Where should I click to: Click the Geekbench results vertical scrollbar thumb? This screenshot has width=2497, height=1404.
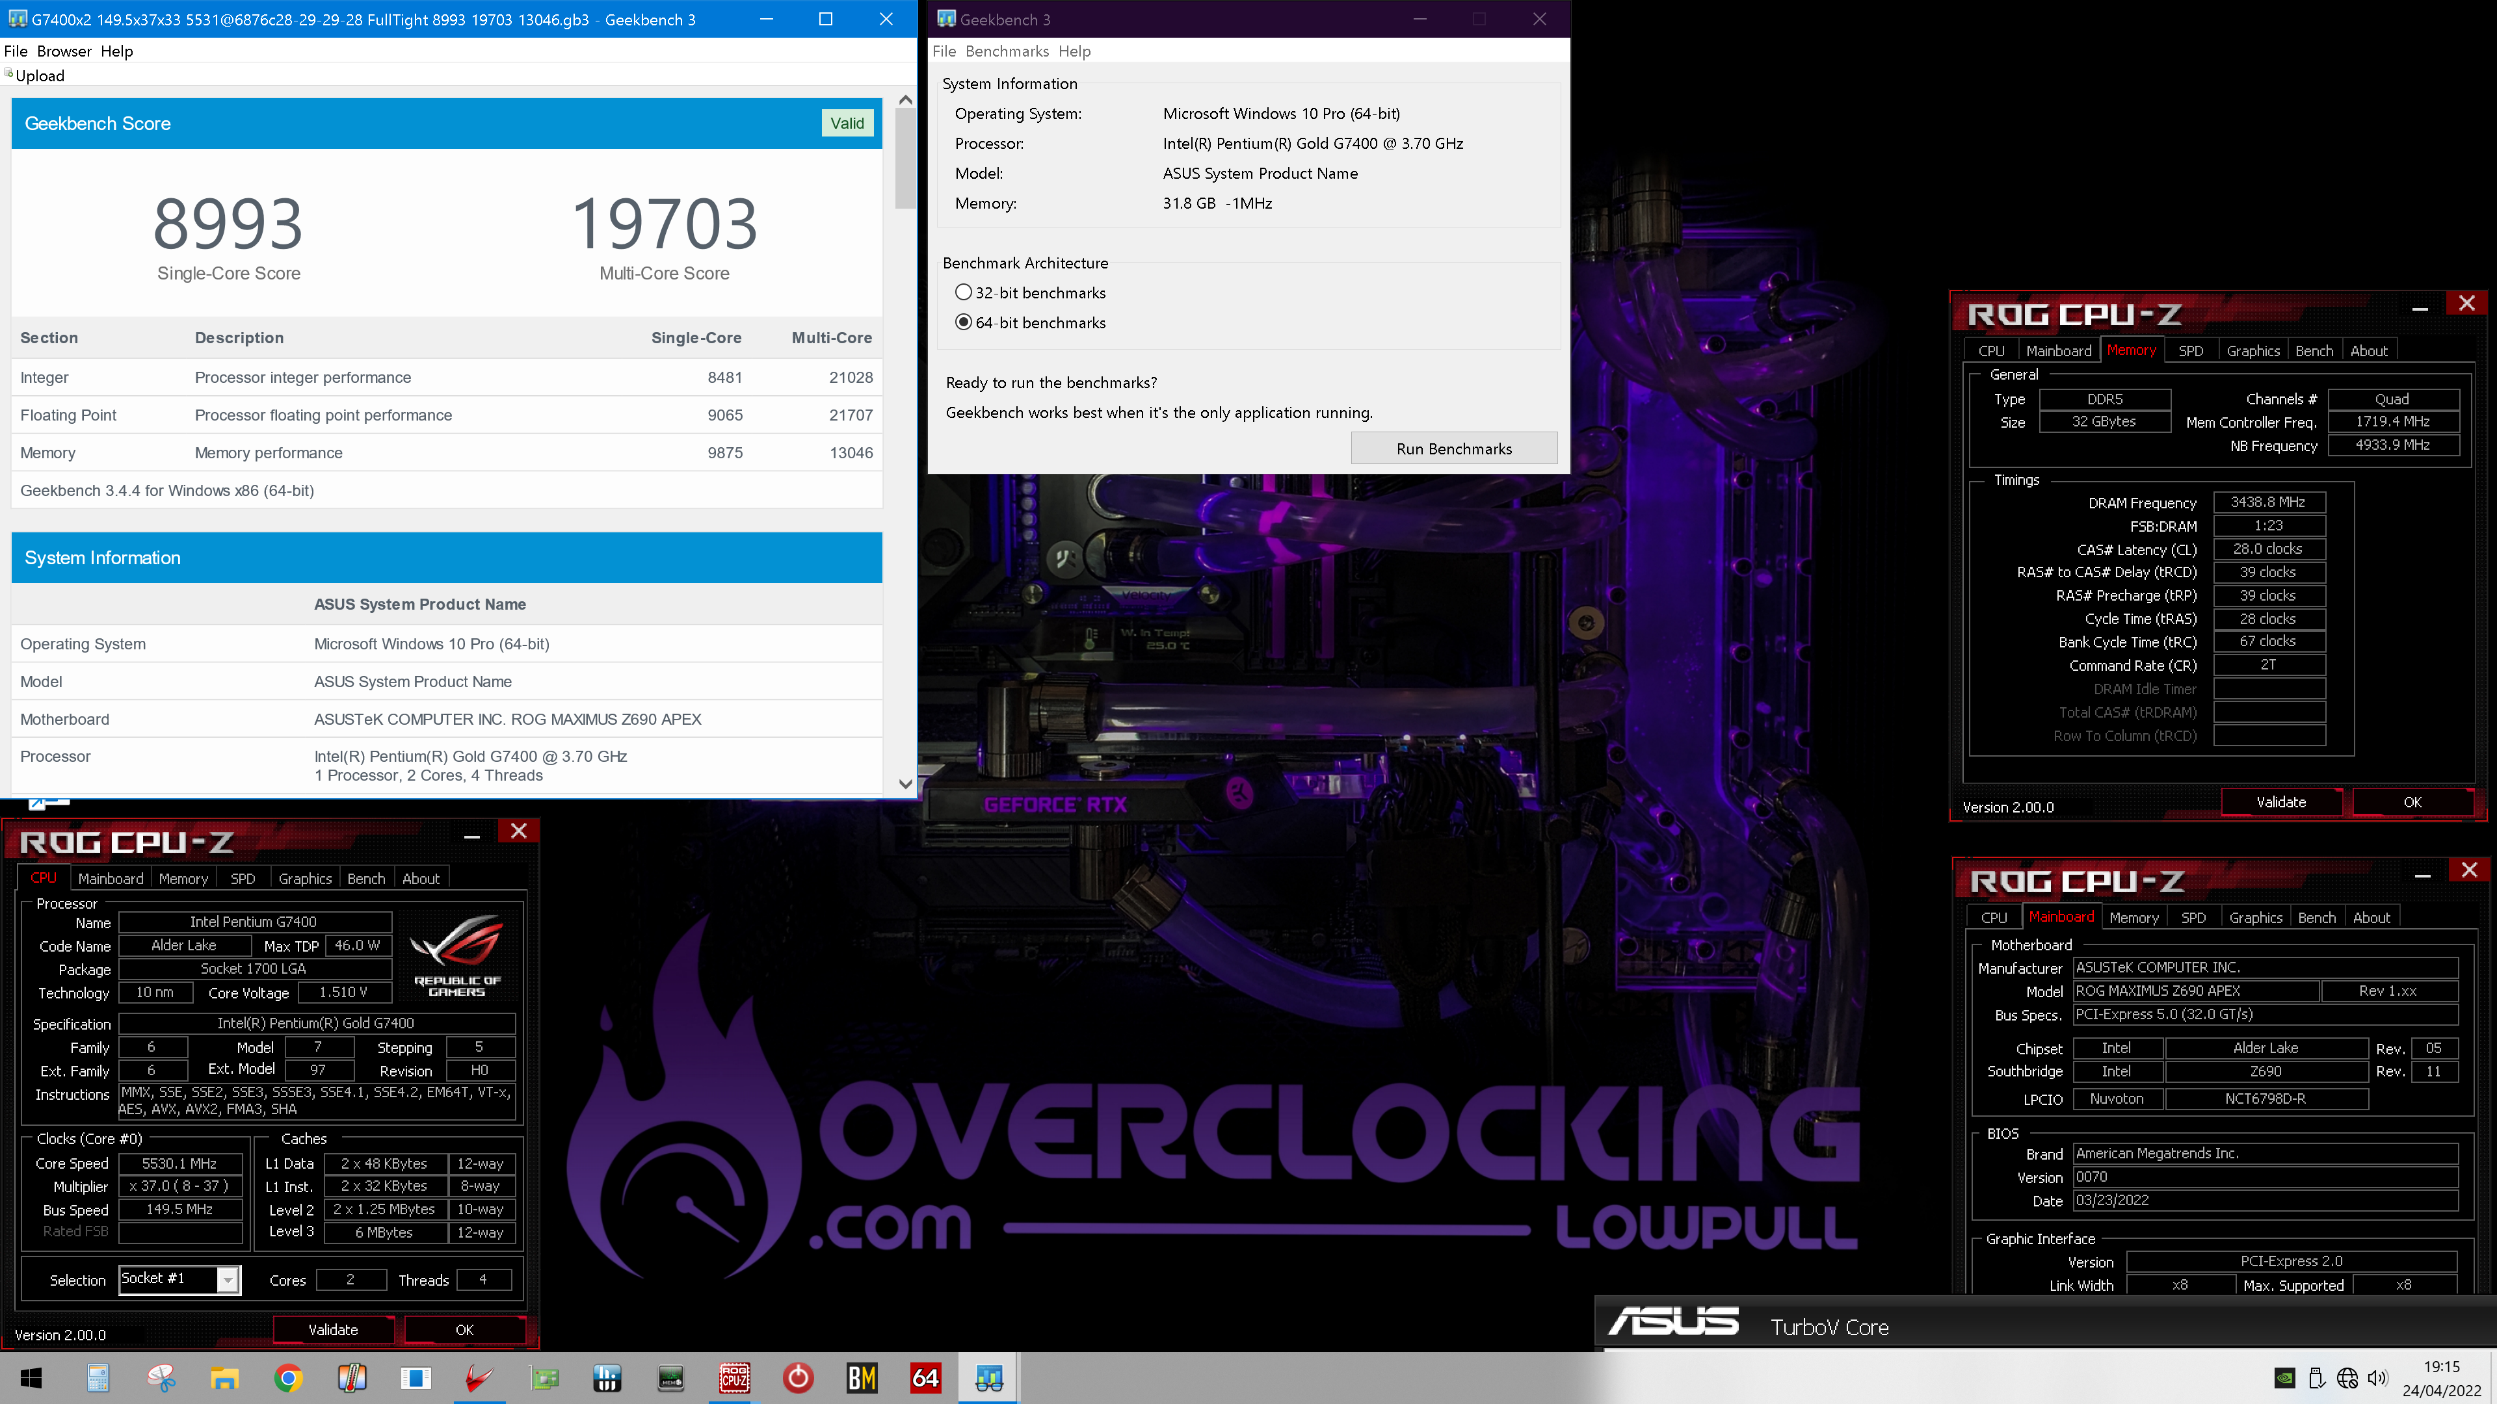(x=905, y=158)
